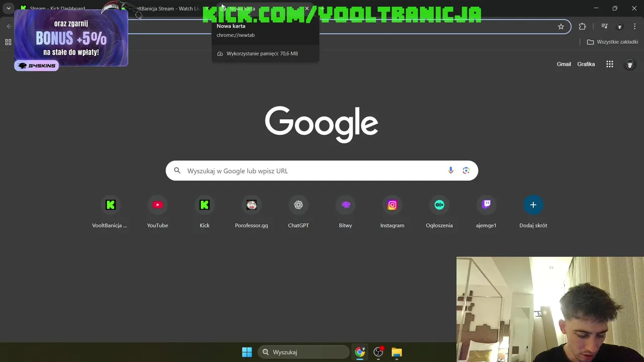644x362 pixels.
Task: Click the Google search box
Action: click(x=322, y=170)
